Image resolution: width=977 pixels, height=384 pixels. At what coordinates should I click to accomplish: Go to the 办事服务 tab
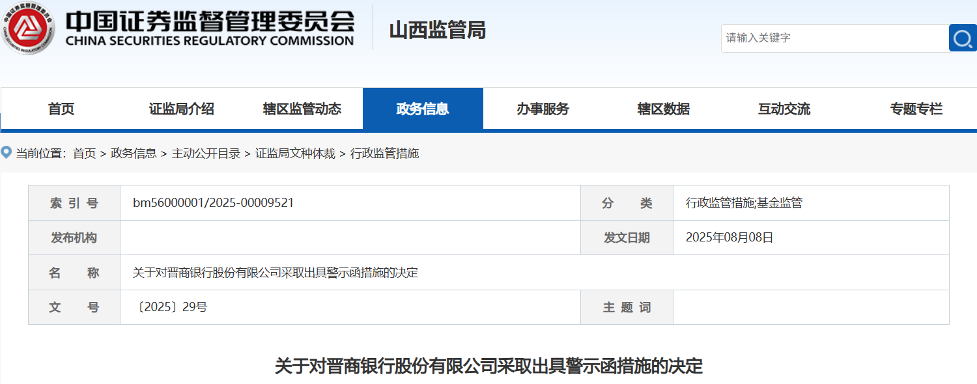click(x=543, y=109)
